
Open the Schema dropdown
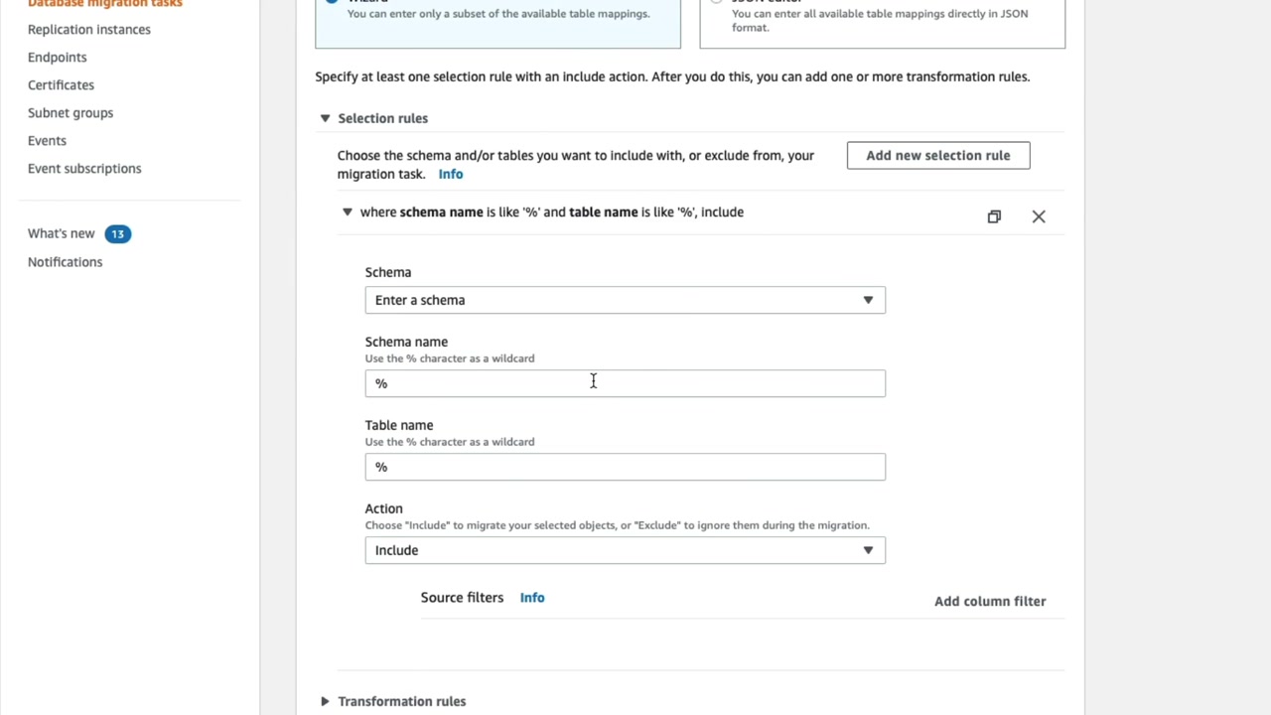(x=625, y=300)
